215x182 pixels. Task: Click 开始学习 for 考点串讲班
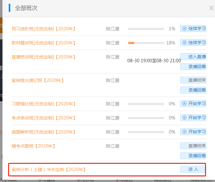pos(193,118)
